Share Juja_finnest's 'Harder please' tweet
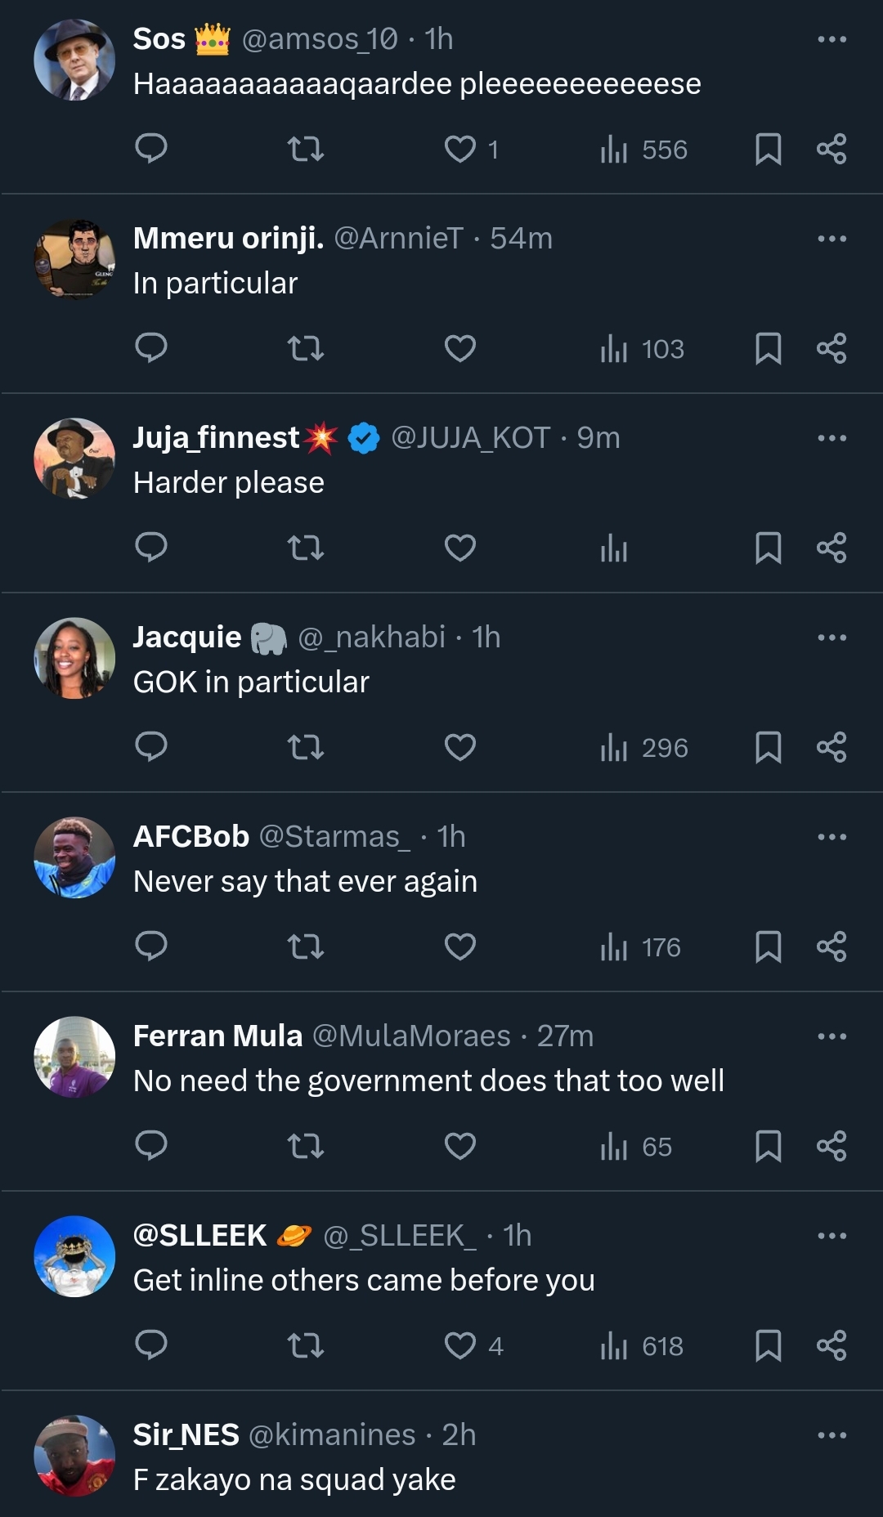Image resolution: width=883 pixels, height=1517 pixels. tap(831, 548)
